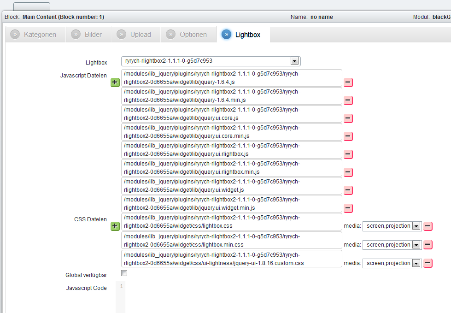451x313 pixels.
Task: Open the Lightbox plugin dropdown
Action: 294,61
